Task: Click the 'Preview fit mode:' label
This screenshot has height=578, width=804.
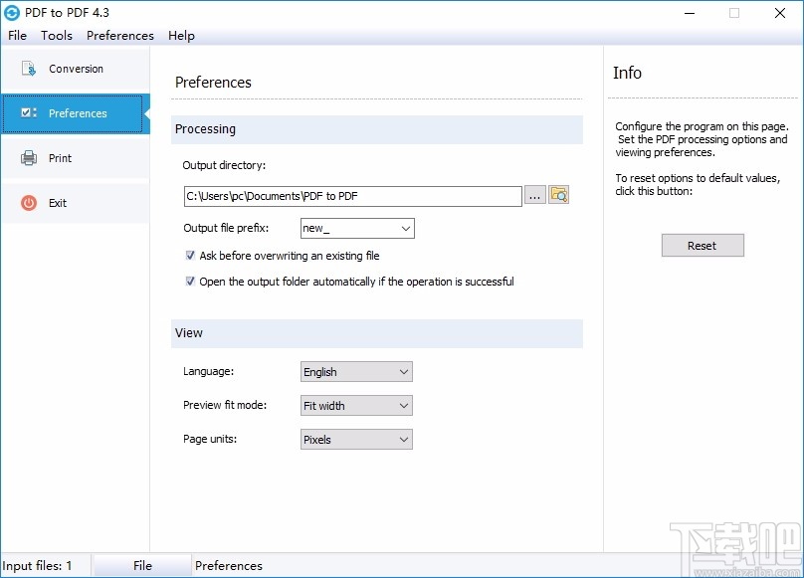Action: click(225, 405)
